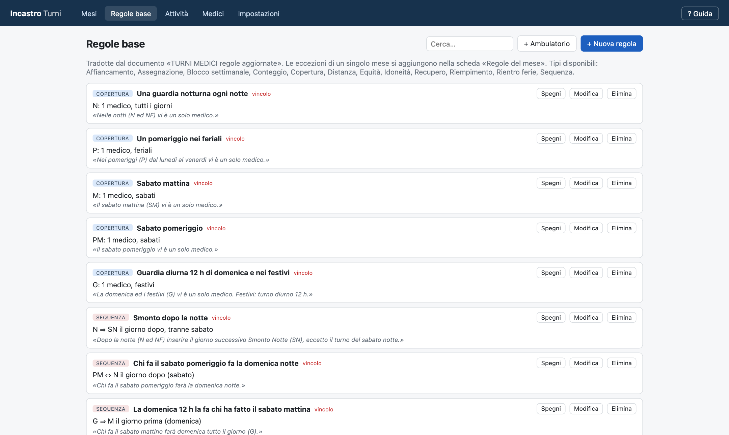Edit 'Chi fa il sabato pomeriggio' rule
The width and height of the screenshot is (729, 435).
586,363
